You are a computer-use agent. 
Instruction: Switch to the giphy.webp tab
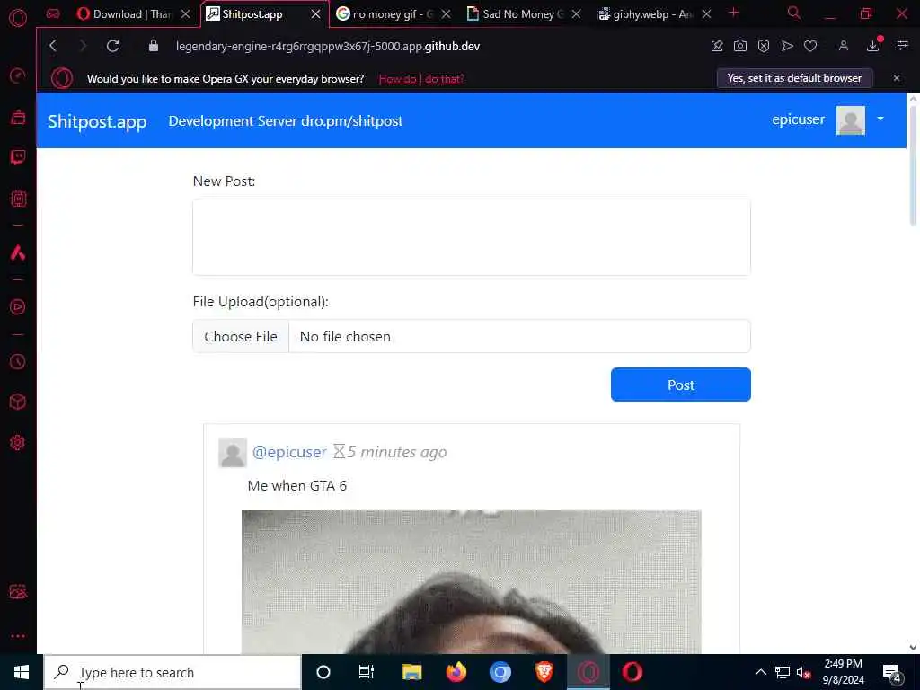(x=645, y=14)
